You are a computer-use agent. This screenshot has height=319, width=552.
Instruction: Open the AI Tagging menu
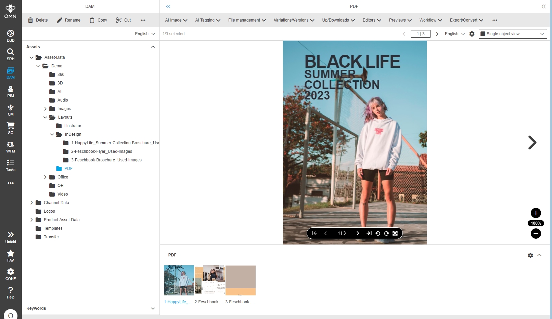coord(207,20)
